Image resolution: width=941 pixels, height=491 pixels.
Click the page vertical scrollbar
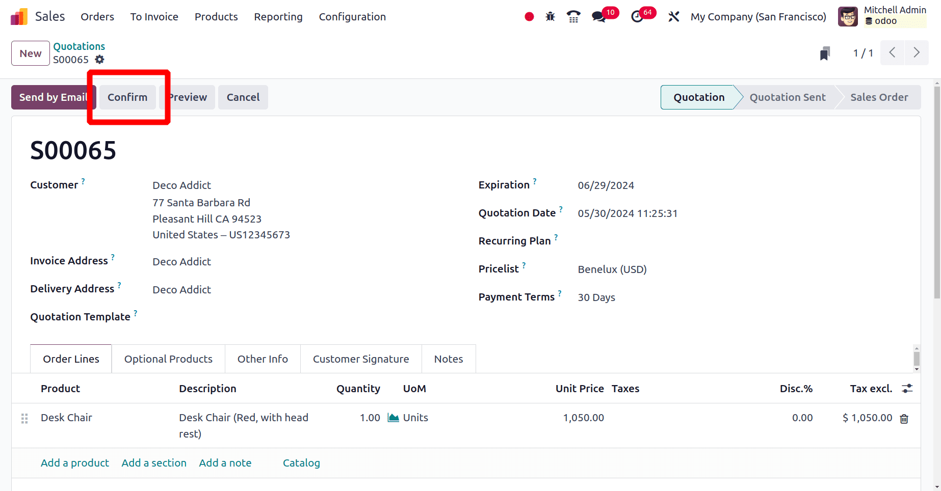pos(937,193)
